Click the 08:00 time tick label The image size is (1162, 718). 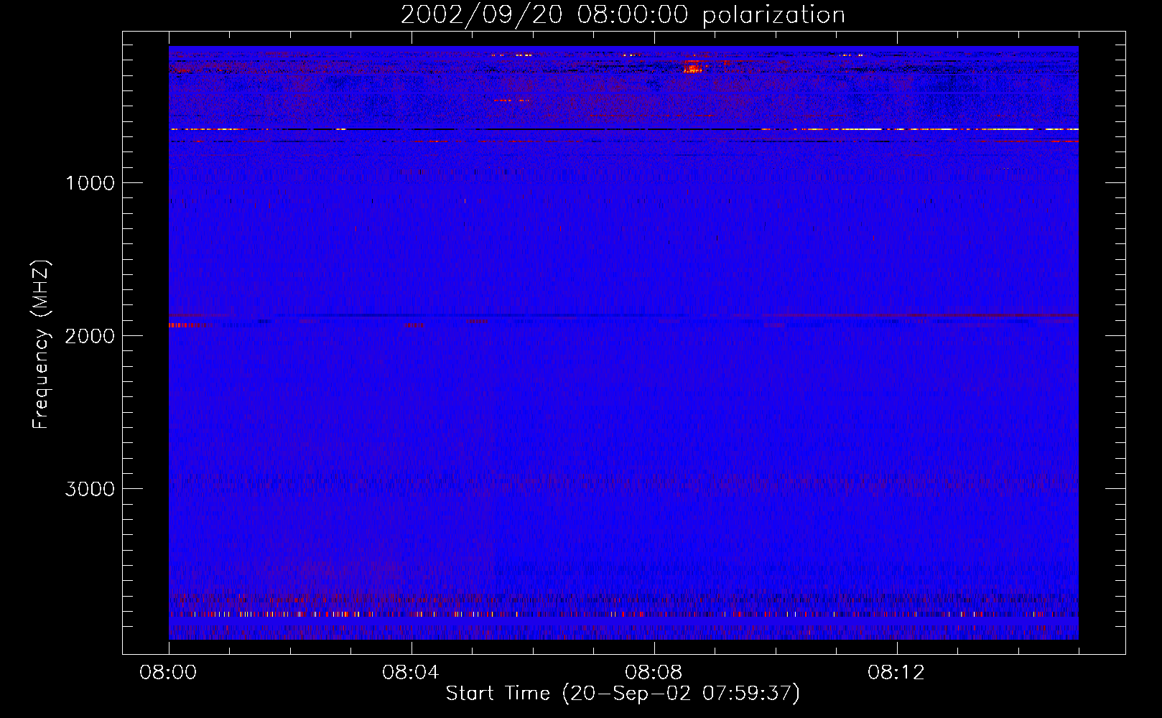pos(168,673)
